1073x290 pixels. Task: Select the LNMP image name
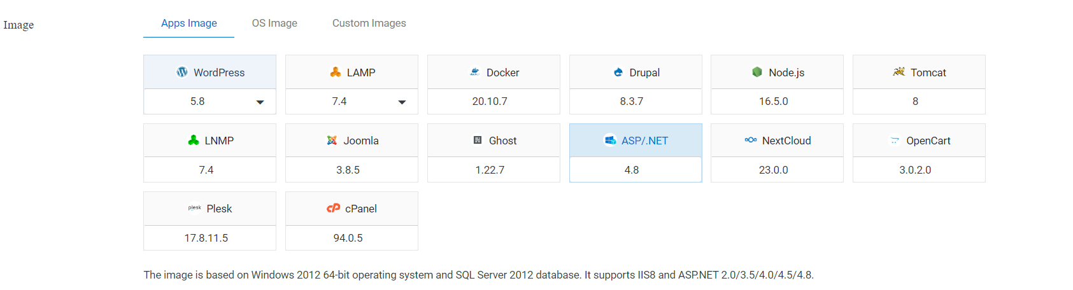tap(219, 141)
